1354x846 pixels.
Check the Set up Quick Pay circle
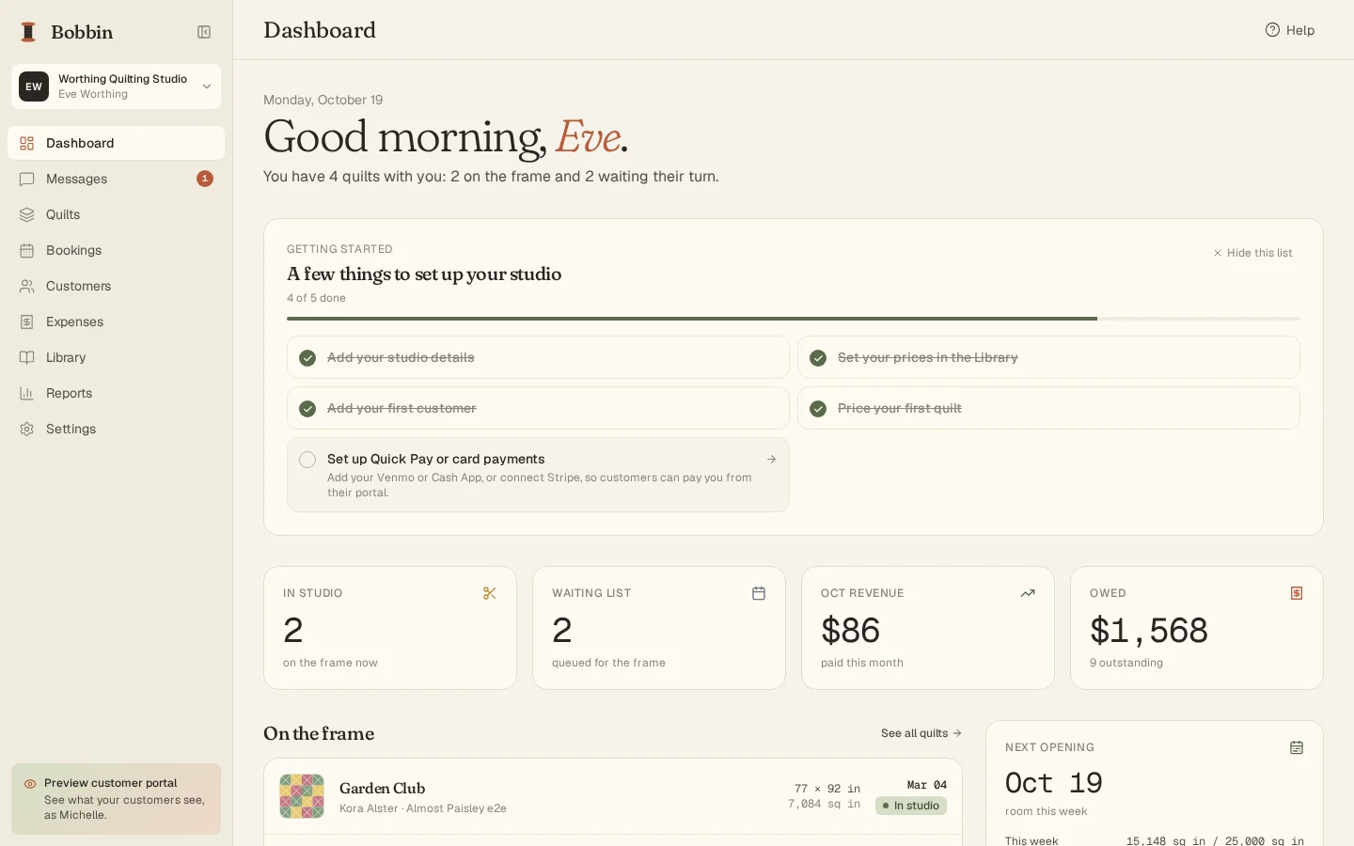(x=307, y=460)
